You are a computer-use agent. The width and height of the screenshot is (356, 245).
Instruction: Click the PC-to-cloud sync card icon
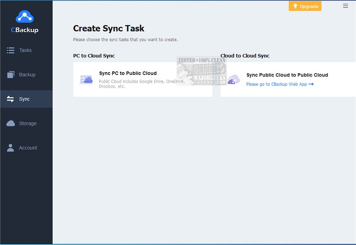tap(86, 79)
